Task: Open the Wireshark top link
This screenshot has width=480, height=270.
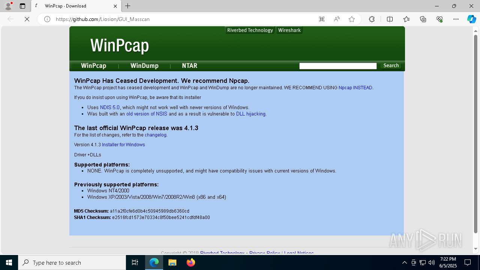Action: (x=289, y=30)
